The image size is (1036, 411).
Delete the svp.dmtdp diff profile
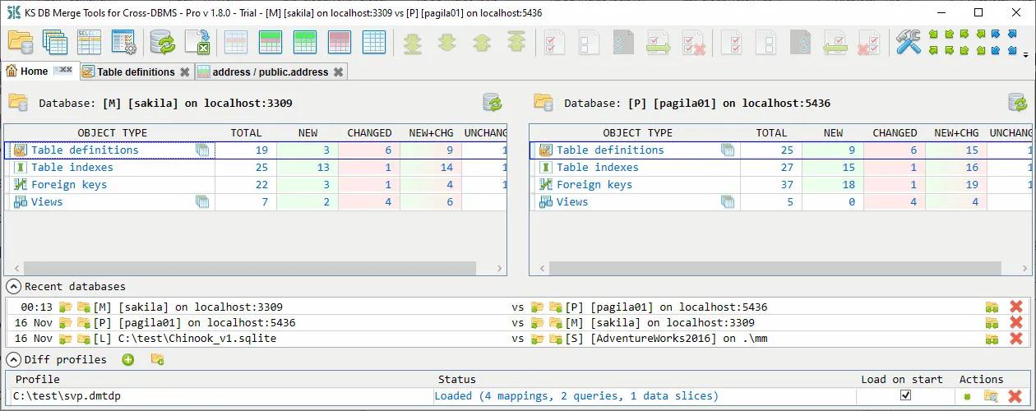coord(1015,395)
